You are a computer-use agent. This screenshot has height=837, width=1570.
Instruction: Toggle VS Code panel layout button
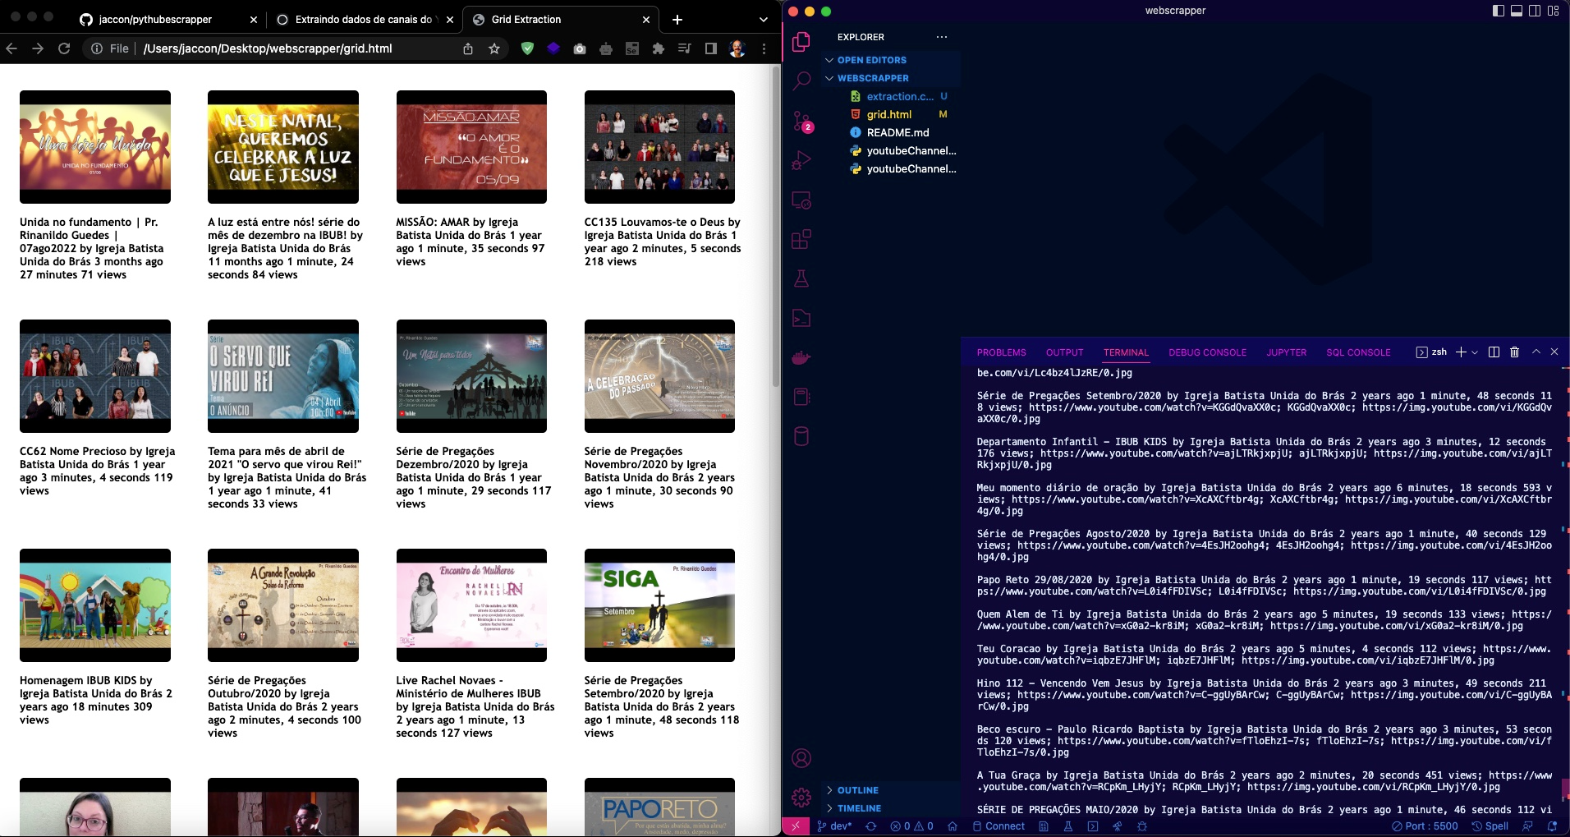tap(1517, 11)
